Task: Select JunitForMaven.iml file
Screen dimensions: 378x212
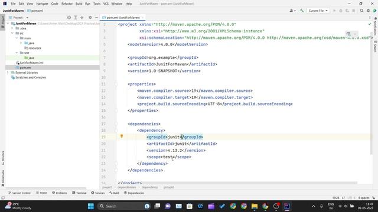Action: [x=30, y=63]
